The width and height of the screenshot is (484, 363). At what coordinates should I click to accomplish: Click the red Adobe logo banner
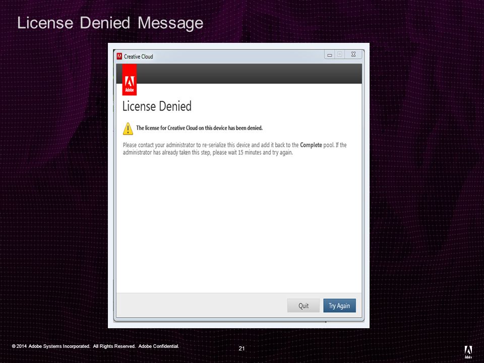pos(130,80)
